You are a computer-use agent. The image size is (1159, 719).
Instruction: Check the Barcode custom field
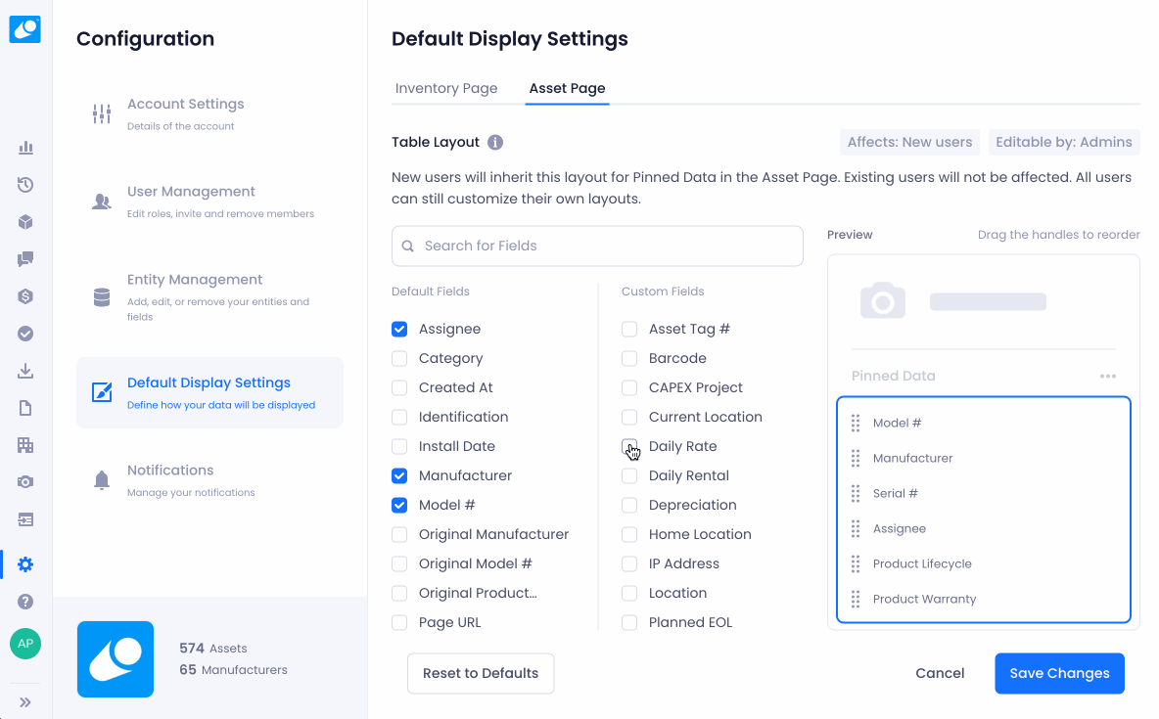(x=629, y=358)
